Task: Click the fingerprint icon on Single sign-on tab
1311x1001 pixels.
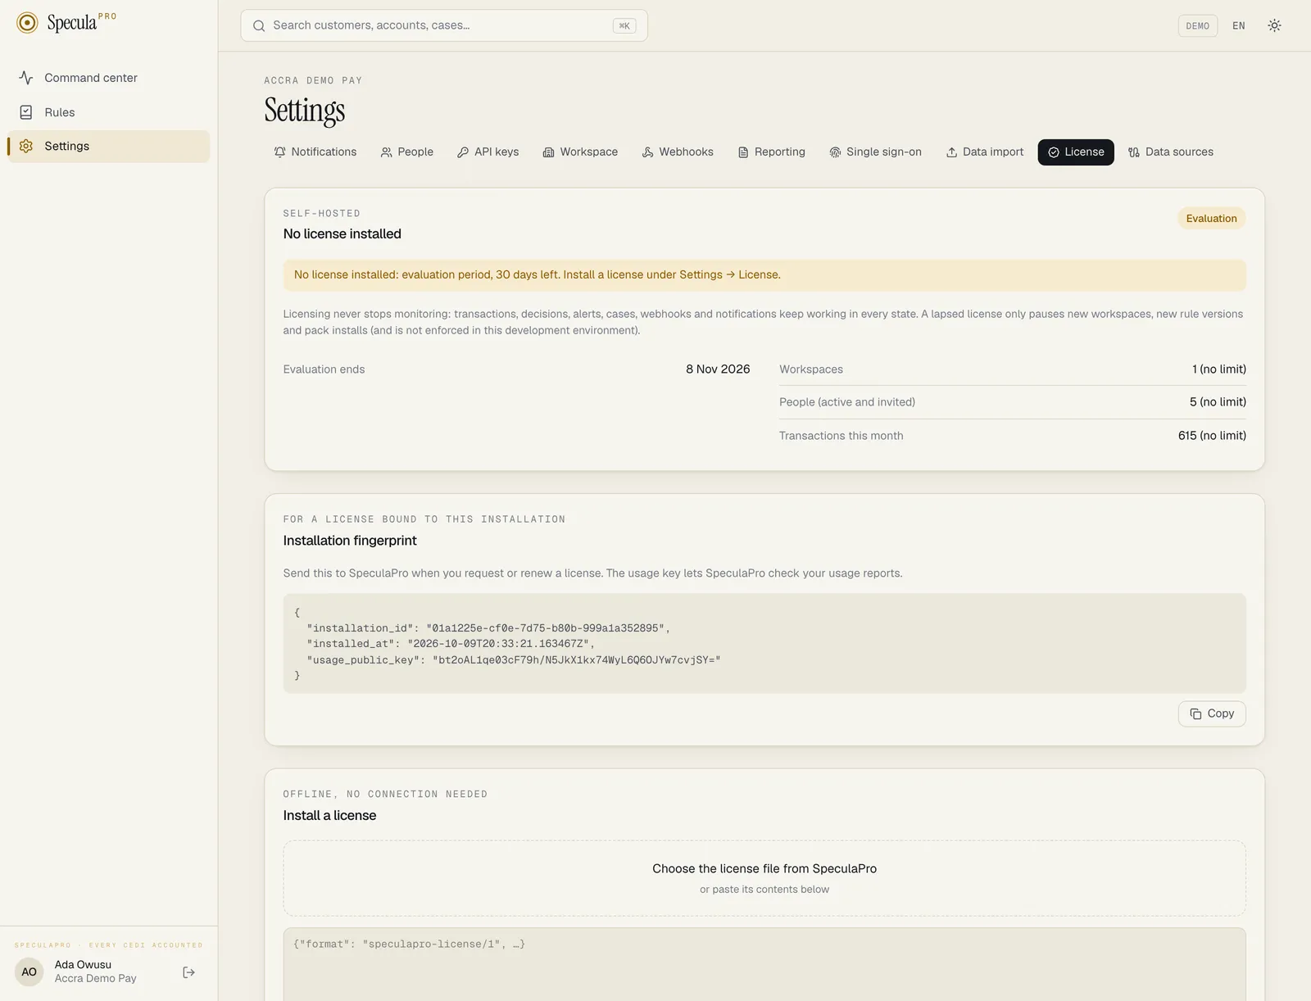Action: point(835,152)
